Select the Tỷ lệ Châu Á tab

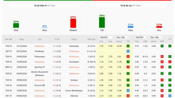[45, 6]
